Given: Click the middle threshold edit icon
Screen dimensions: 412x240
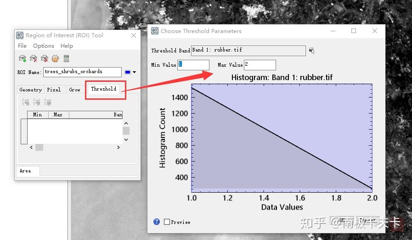Looking at the screenshot, I should [x=37, y=102].
